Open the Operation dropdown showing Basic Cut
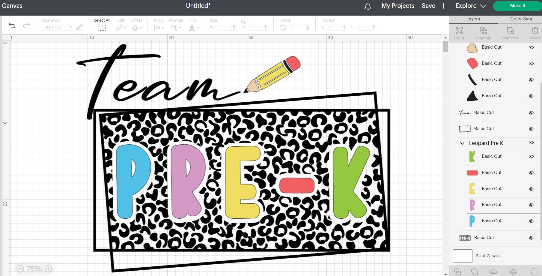 pos(57,27)
